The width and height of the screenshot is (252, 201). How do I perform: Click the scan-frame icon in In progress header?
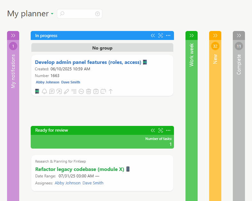[x=161, y=35]
